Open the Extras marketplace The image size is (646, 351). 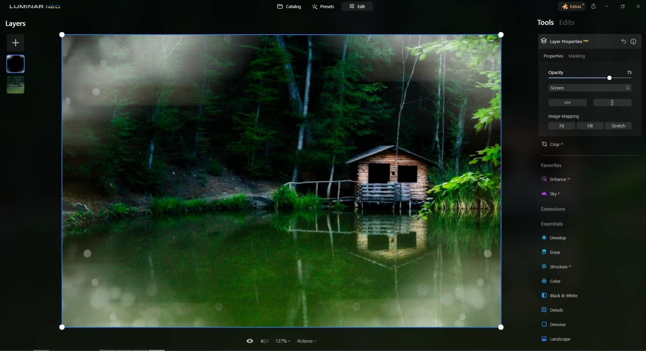572,6
